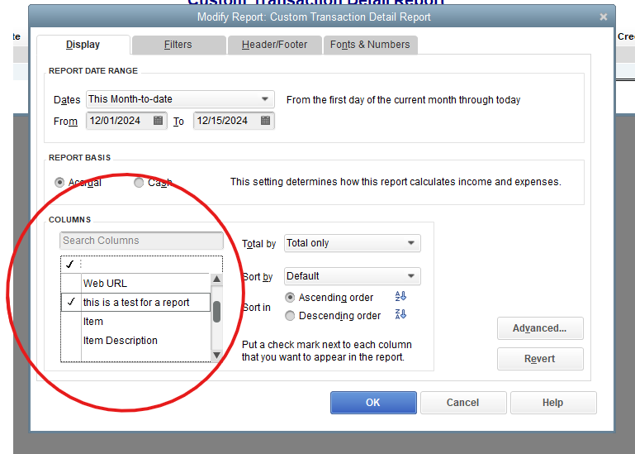Click the columns list scroll down arrow
The image size is (635, 454).
click(216, 355)
